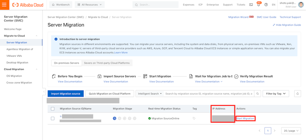Open the hamburger navigation menu
The height and width of the screenshot is (140, 306).
coord(5,5)
